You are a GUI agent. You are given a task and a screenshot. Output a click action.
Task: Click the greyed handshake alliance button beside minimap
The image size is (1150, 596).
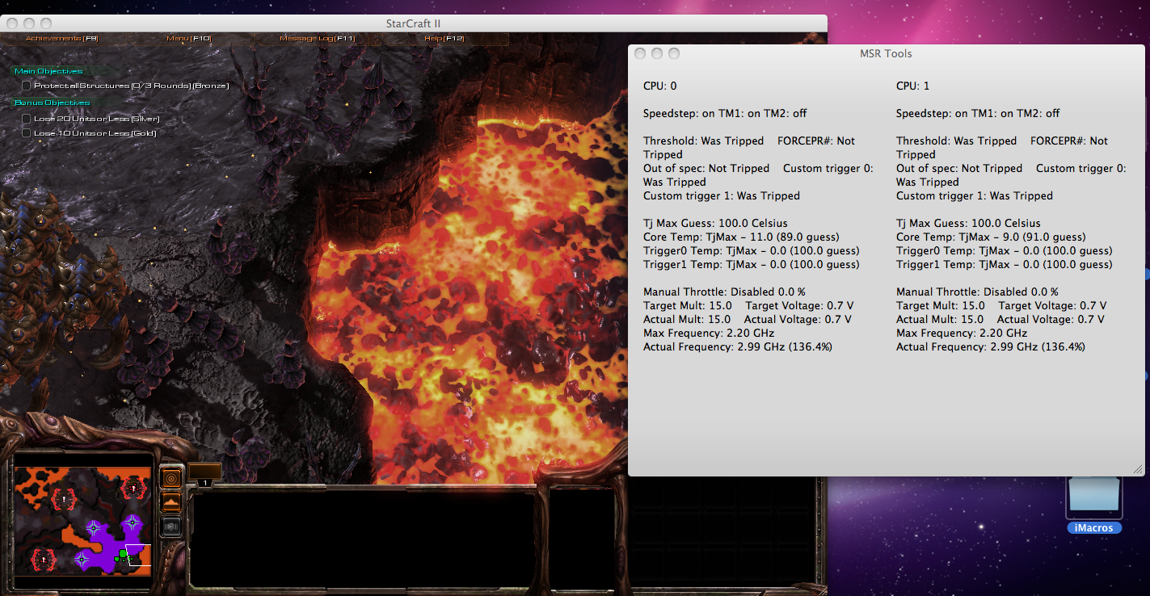pos(171,526)
